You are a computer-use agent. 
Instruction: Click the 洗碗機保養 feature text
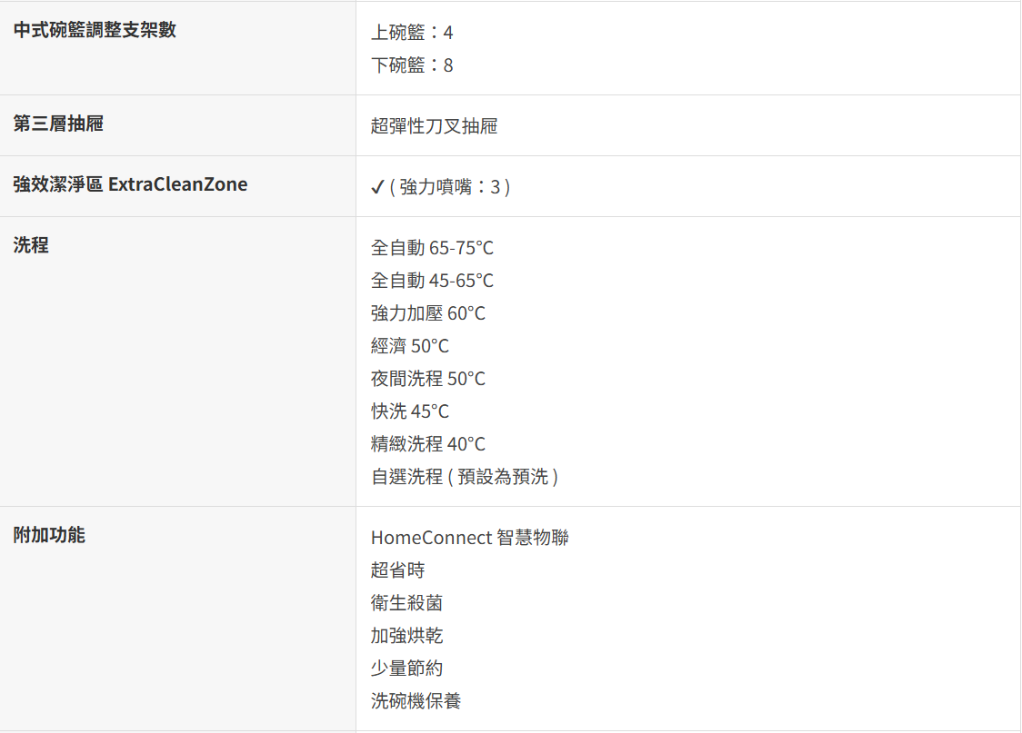416,701
